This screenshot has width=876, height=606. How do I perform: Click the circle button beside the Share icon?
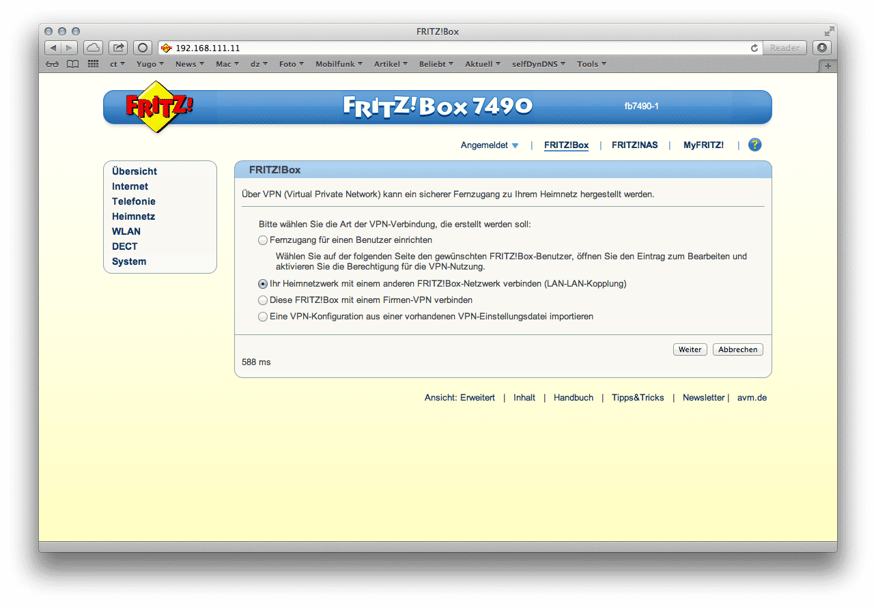[x=143, y=48]
